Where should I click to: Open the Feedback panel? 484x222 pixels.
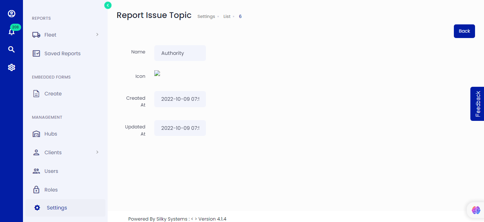pos(477,104)
